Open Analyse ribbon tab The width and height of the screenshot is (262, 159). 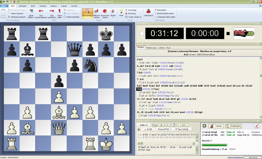(x=54, y=6)
